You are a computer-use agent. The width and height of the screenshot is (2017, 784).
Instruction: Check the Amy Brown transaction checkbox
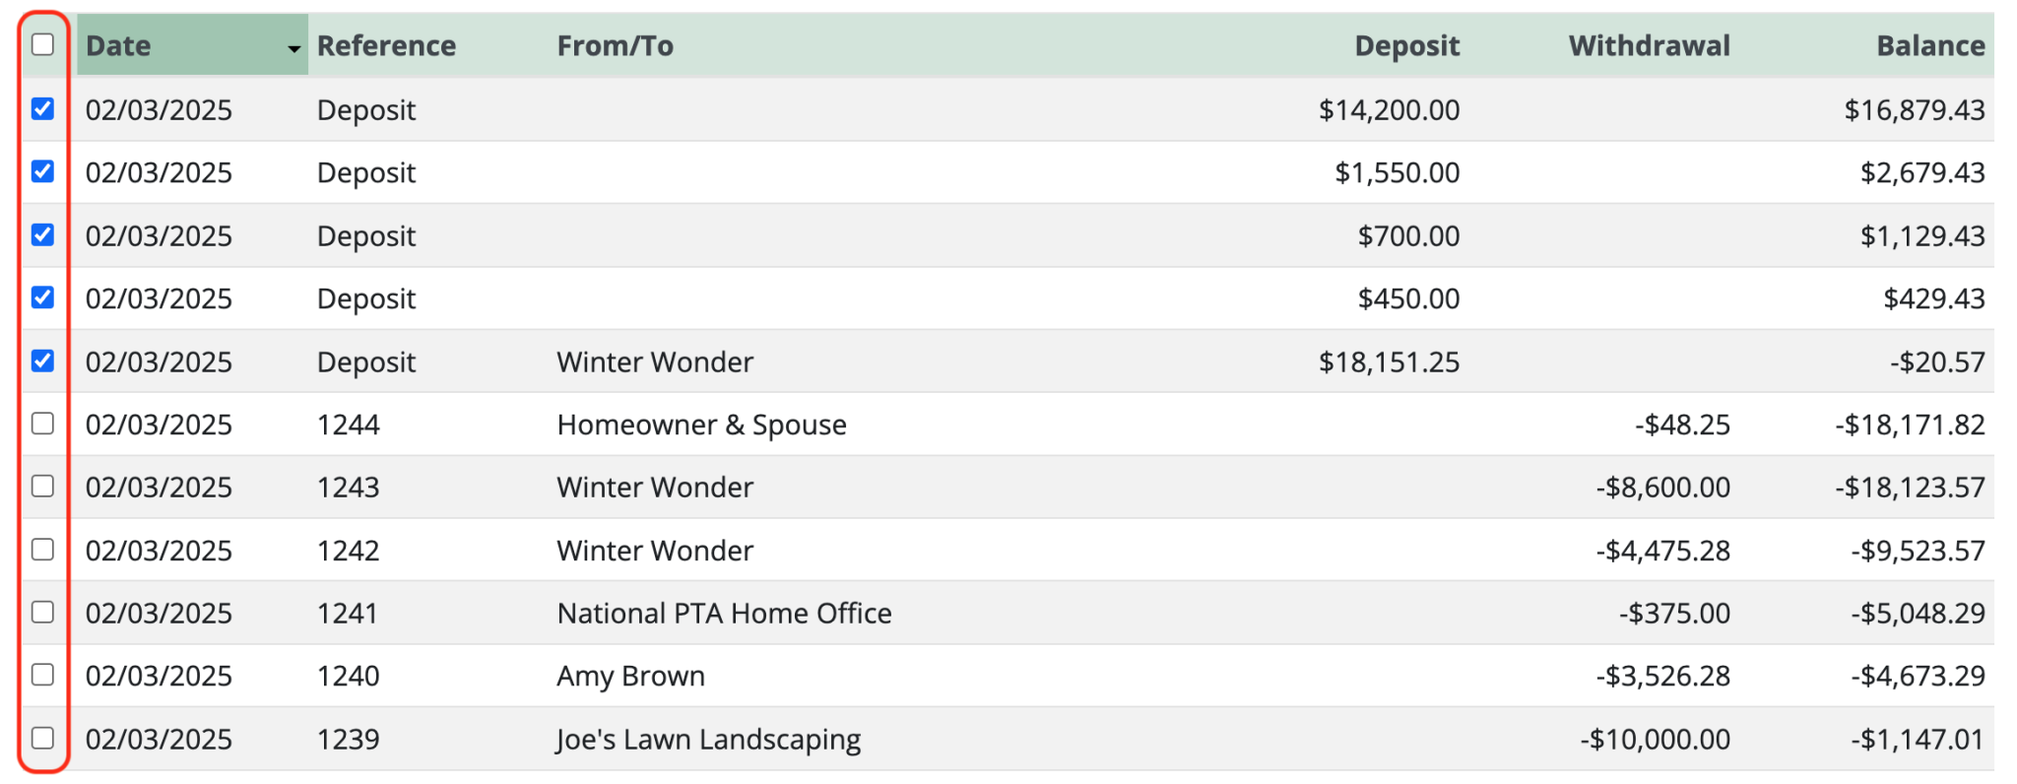[x=42, y=675]
